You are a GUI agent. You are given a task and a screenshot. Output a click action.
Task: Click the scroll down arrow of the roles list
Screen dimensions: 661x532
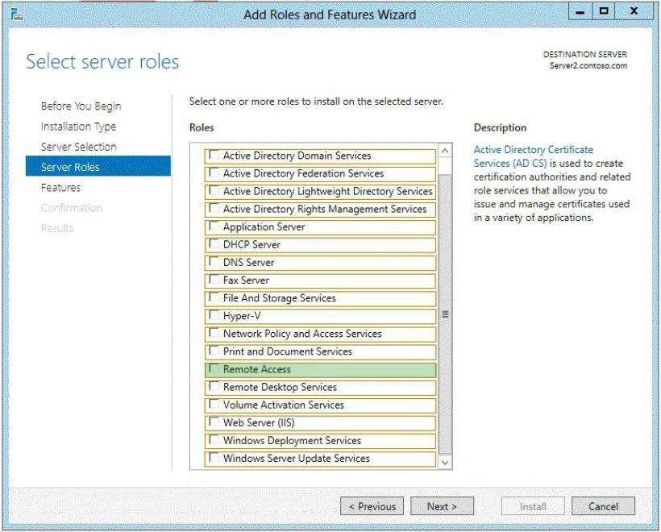[x=445, y=463]
